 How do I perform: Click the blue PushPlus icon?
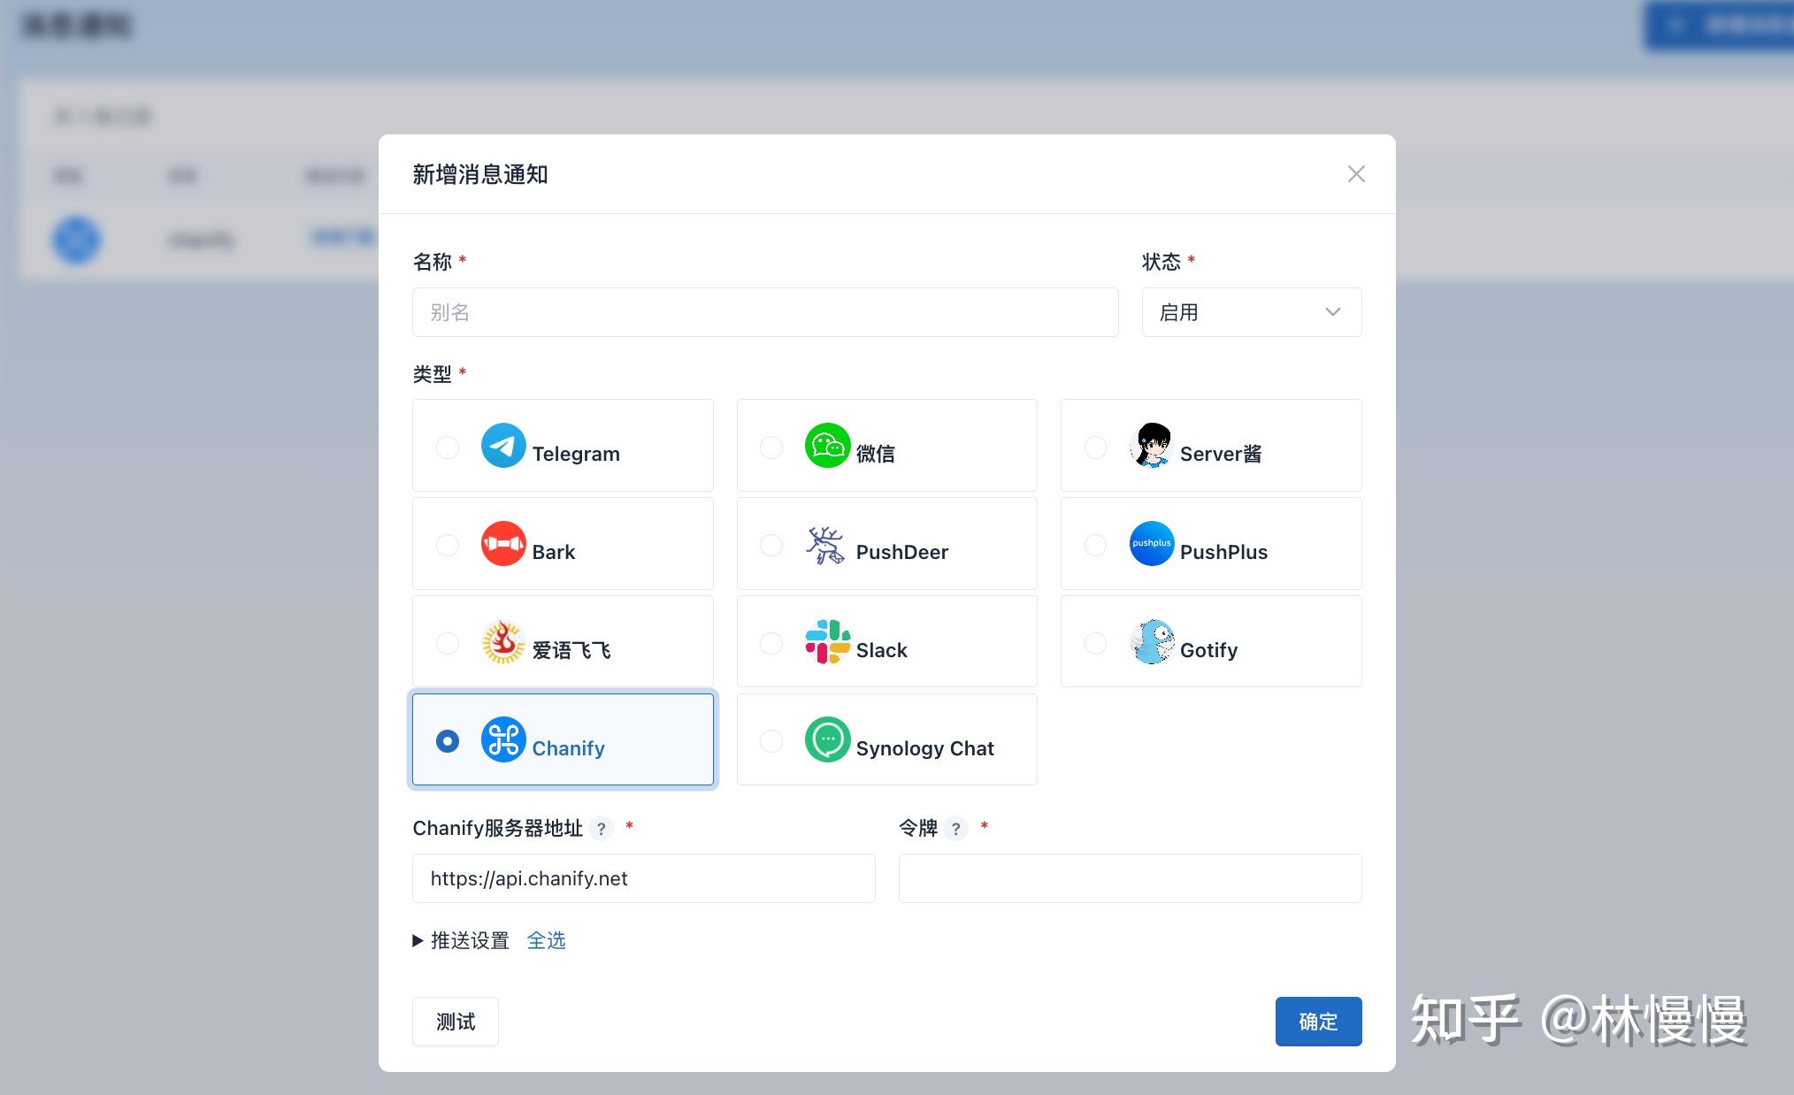tap(1152, 544)
